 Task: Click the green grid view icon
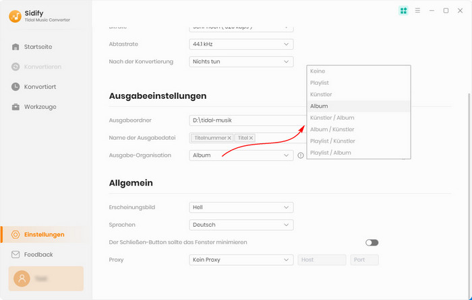coord(403,11)
